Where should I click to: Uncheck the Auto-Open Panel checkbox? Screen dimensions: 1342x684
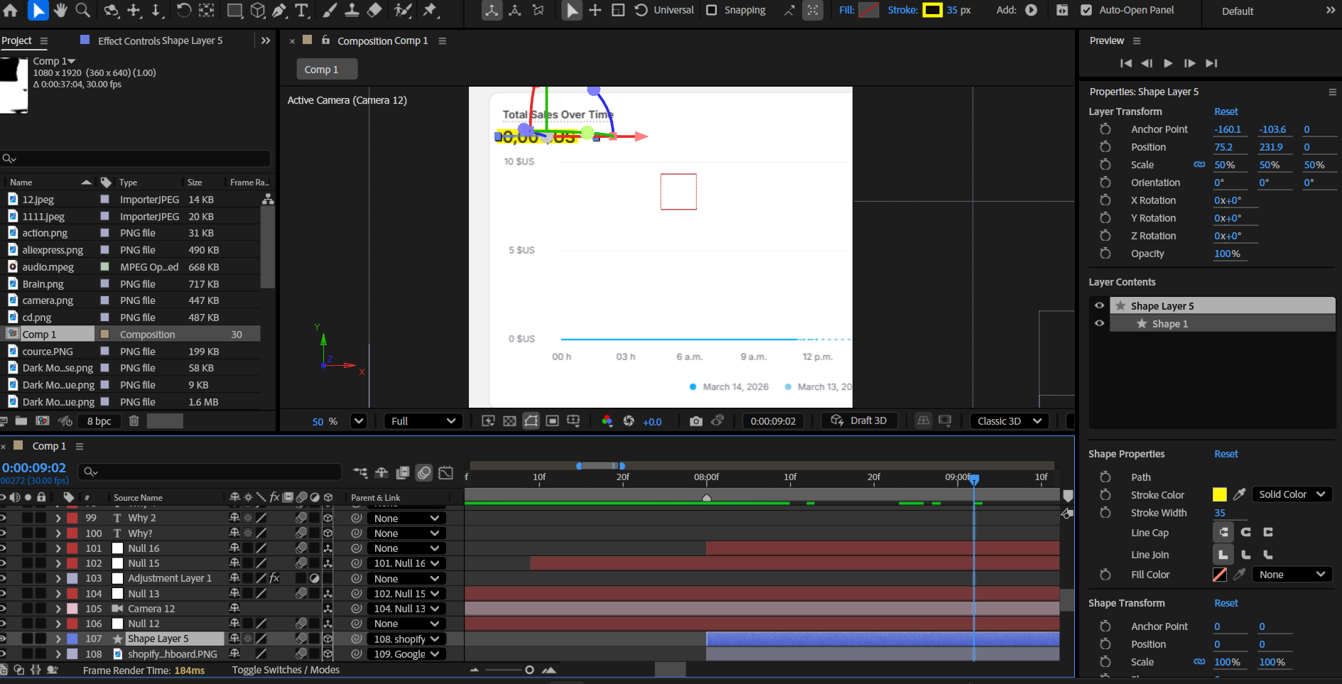(x=1086, y=10)
